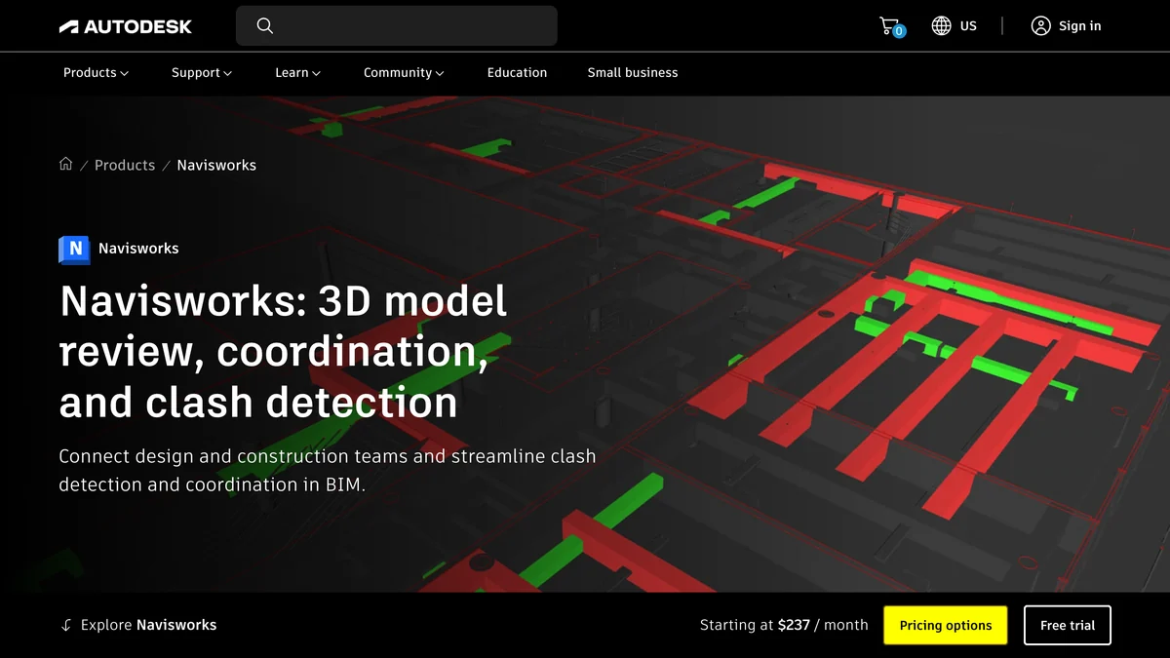Click the Pricing options button
This screenshot has height=658, width=1170.
click(x=946, y=626)
